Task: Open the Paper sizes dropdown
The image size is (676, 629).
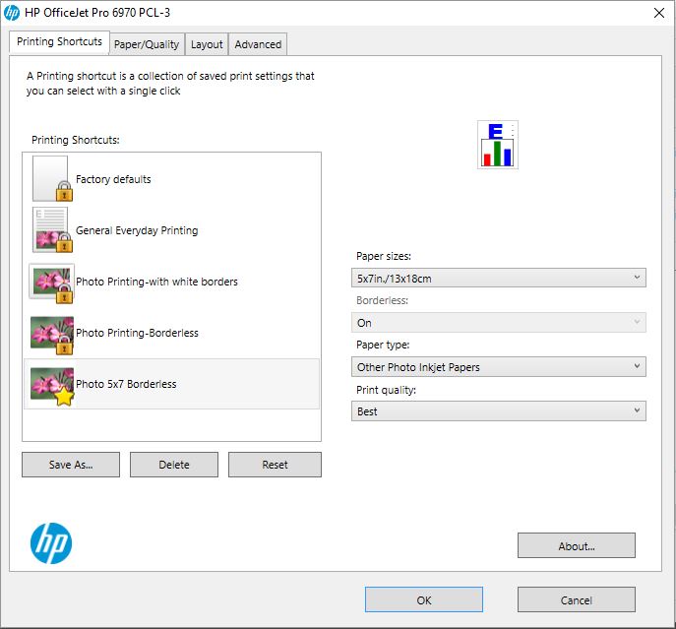Action: tap(498, 278)
